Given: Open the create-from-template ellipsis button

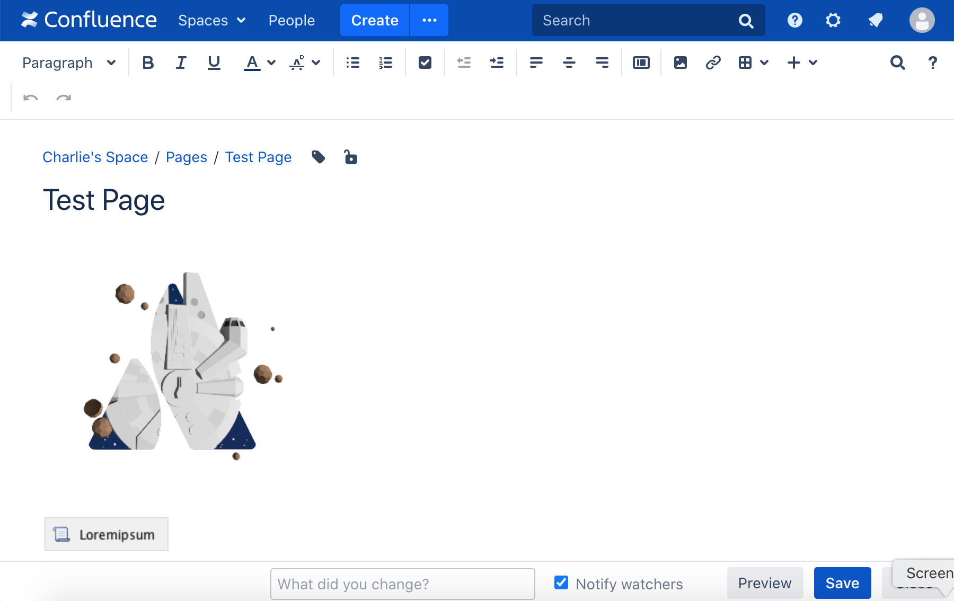Looking at the screenshot, I should tap(429, 20).
